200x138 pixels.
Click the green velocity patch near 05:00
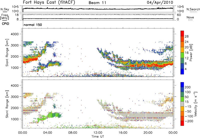[54, 115]
